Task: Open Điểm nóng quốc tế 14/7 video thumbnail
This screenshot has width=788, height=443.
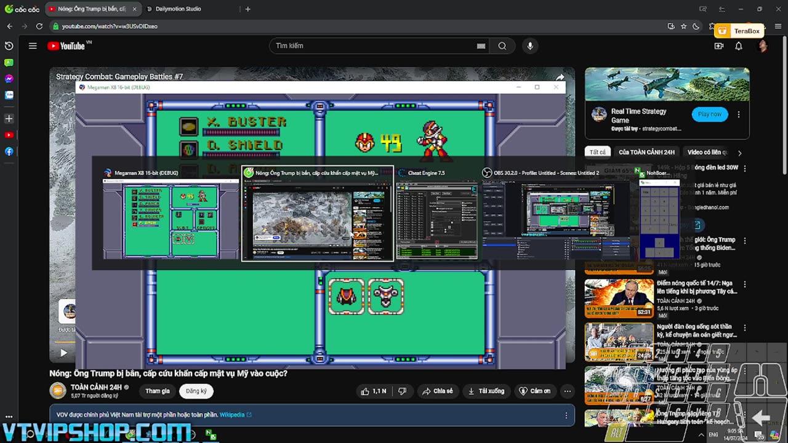Action: click(619, 298)
